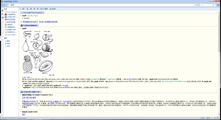Viewport: 221px width, 120px height.
Task: Click the fruit illustration image
Action: pos(38,53)
